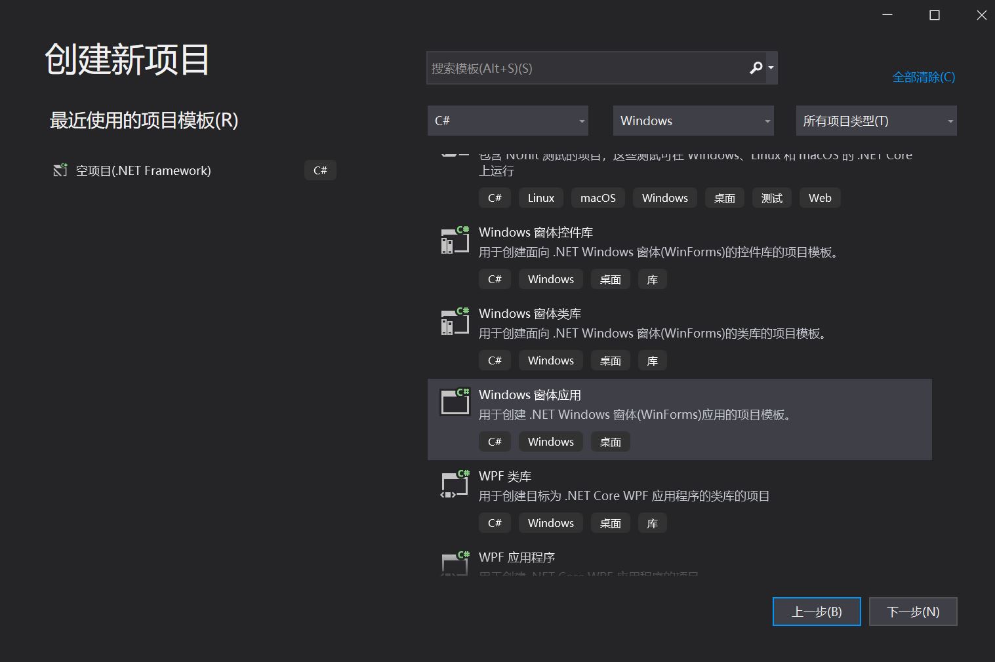The image size is (995, 662).
Task: Click the 空项目(.NET Framework) recent template icon
Action: [60, 170]
